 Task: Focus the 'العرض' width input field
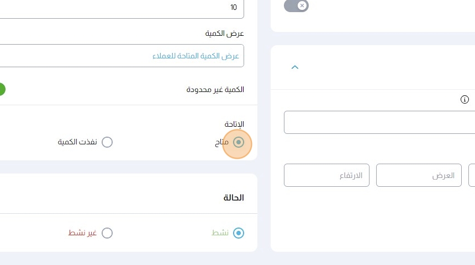click(x=419, y=175)
